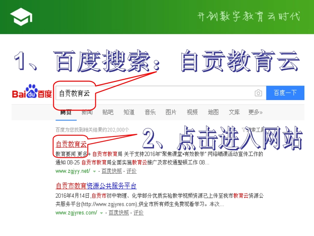Switch to the 图片 tab

point(171,112)
